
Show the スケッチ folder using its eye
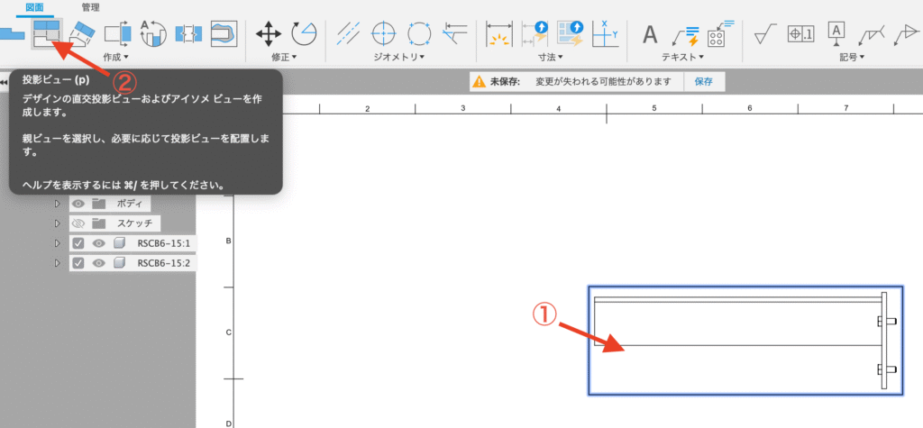[x=78, y=223]
